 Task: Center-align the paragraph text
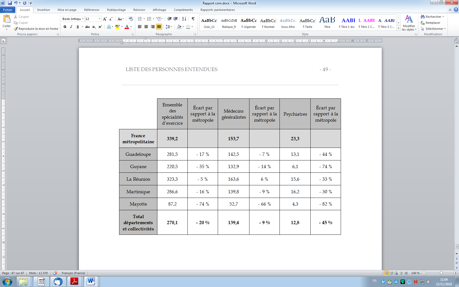point(146,27)
